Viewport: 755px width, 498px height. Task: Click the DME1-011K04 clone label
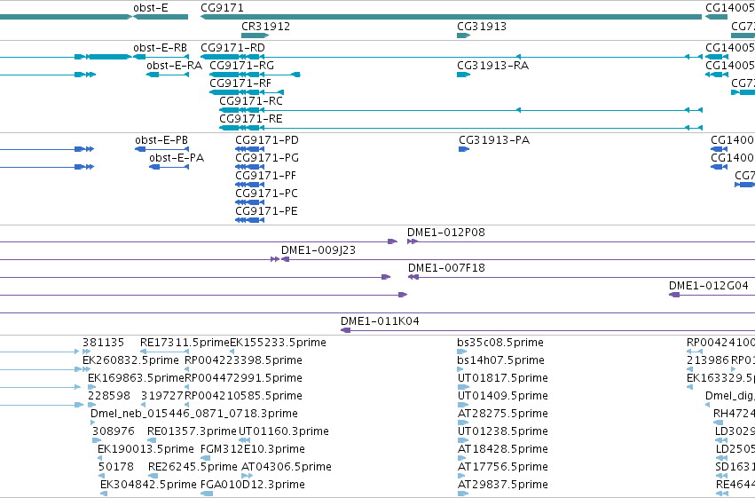click(380, 321)
